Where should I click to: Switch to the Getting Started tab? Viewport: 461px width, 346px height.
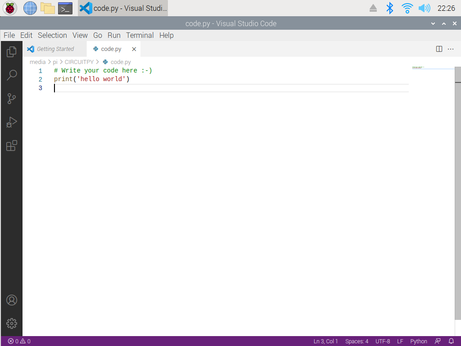(x=55, y=49)
